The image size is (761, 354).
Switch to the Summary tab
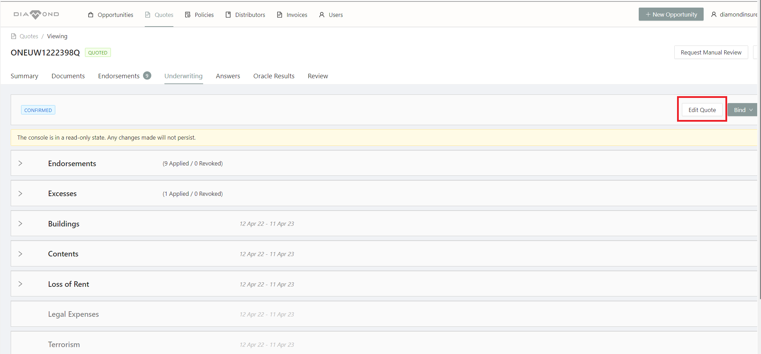tap(25, 76)
